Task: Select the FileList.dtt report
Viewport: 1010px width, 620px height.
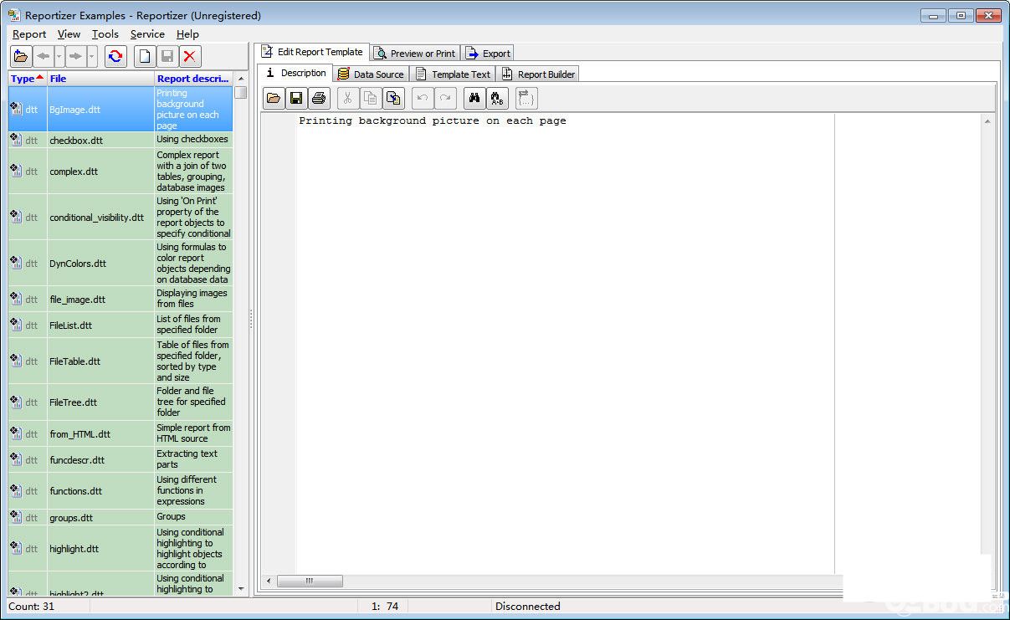Action: click(120, 325)
